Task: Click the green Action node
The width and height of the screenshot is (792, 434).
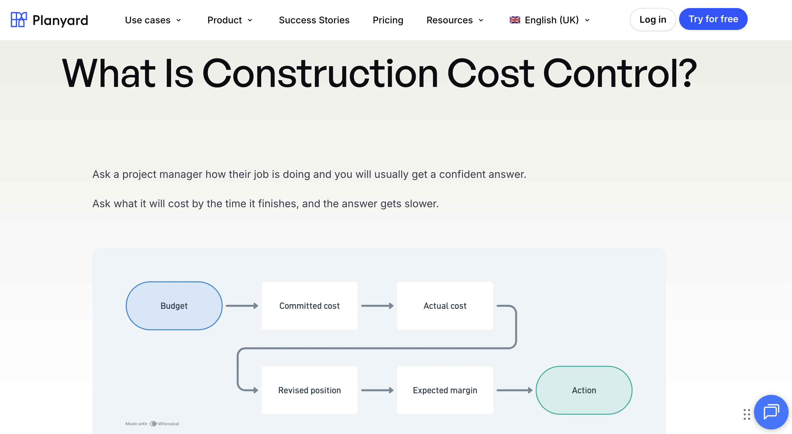Action: click(584, 390)
